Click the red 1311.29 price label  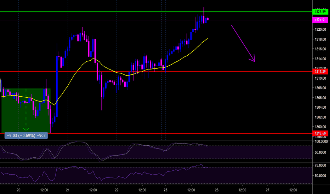320,72
